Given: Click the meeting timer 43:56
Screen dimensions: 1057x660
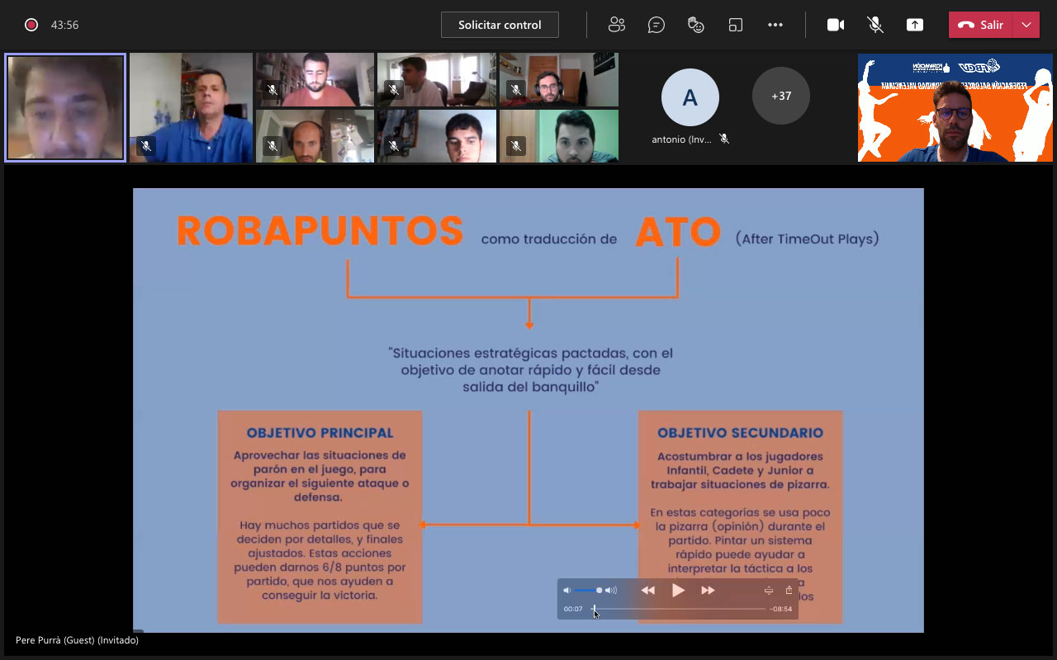Looking at the screenshot, I should pos(64,25).
